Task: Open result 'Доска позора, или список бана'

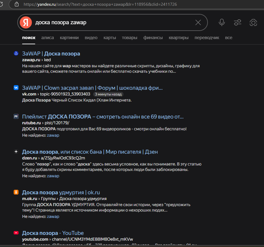Action: (x=90, y=152)
